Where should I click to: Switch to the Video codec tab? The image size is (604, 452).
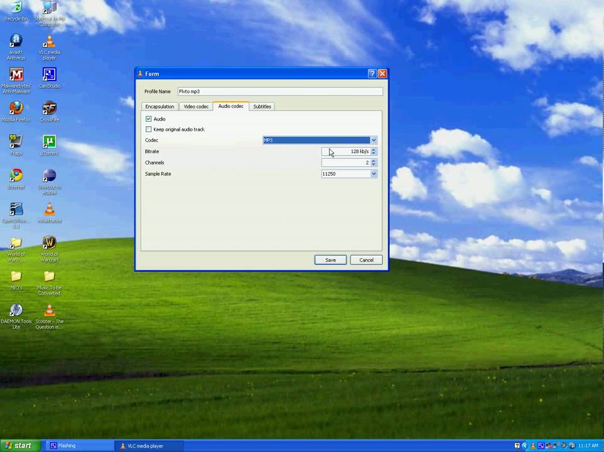[x=196, y=107]
